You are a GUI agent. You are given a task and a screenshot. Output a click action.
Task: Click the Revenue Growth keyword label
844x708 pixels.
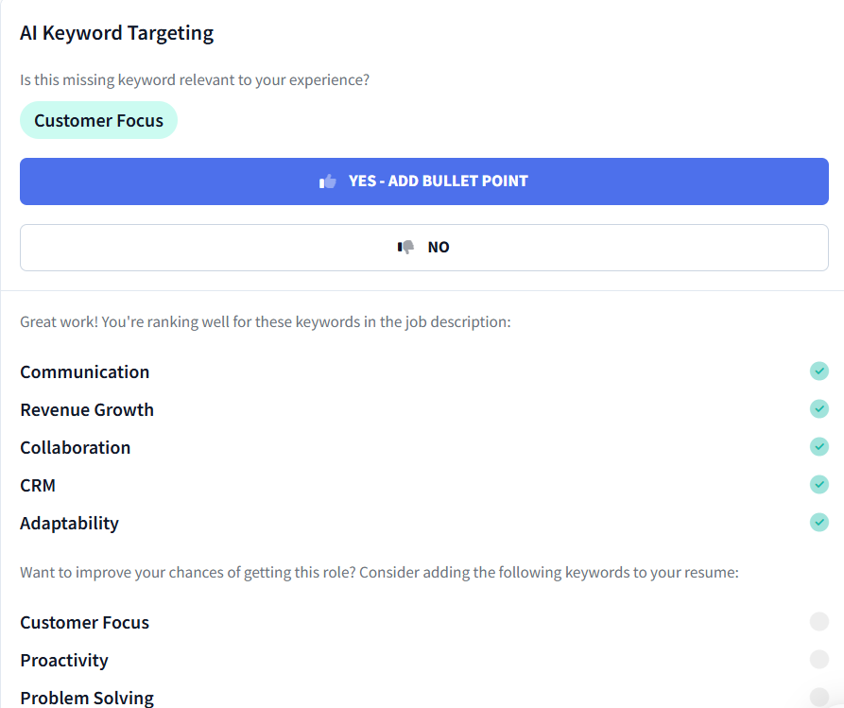87,409
